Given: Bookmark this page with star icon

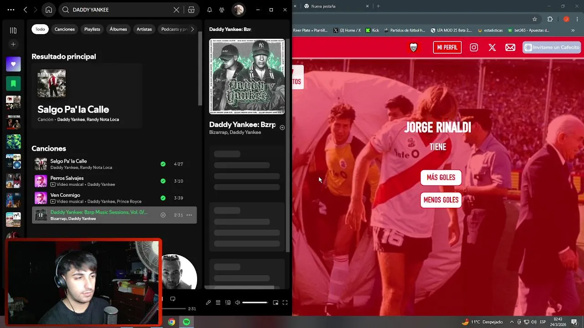Looking at the screenshot, I should tap(535, 19).
